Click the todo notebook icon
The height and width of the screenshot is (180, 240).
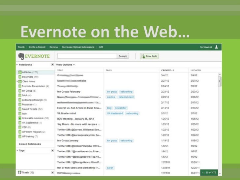click(20, 113)
